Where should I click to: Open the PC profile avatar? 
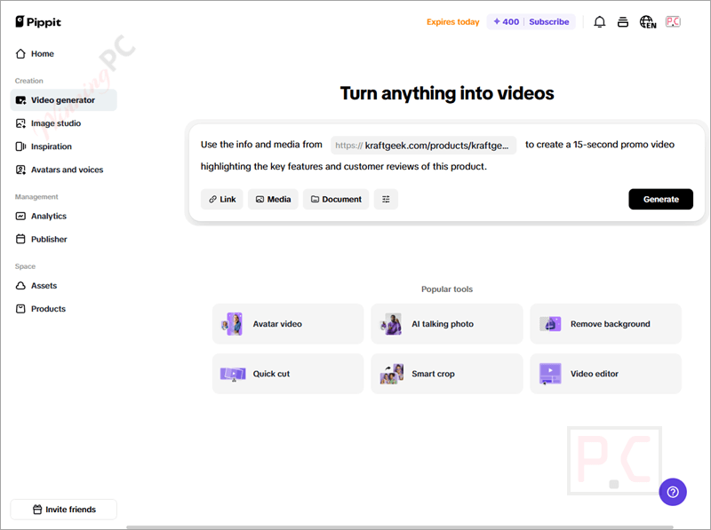point(673,21)
